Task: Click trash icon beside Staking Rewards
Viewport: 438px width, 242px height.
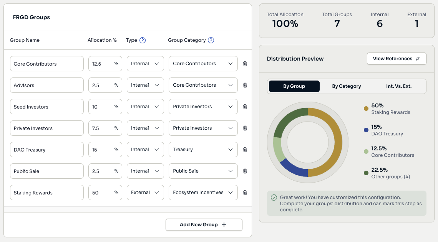Action: (245, 193)
